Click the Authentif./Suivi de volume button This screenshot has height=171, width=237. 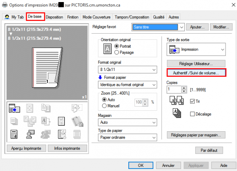point(196,73)
